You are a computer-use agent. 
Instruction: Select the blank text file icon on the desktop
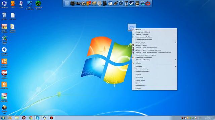click(13, 16)
